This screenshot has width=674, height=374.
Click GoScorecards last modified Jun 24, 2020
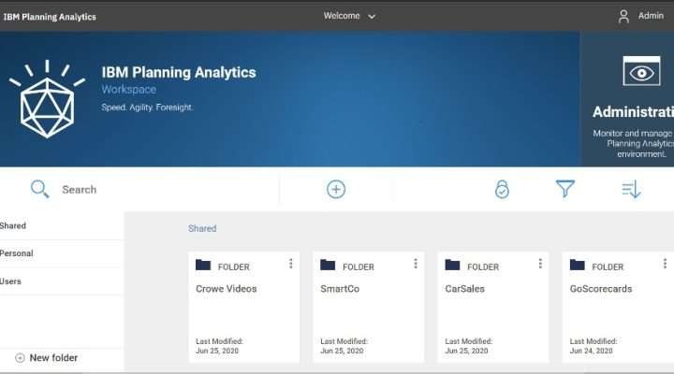click(591, 351)
